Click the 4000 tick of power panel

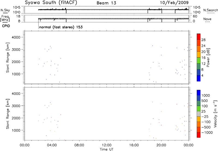point(16,37)
